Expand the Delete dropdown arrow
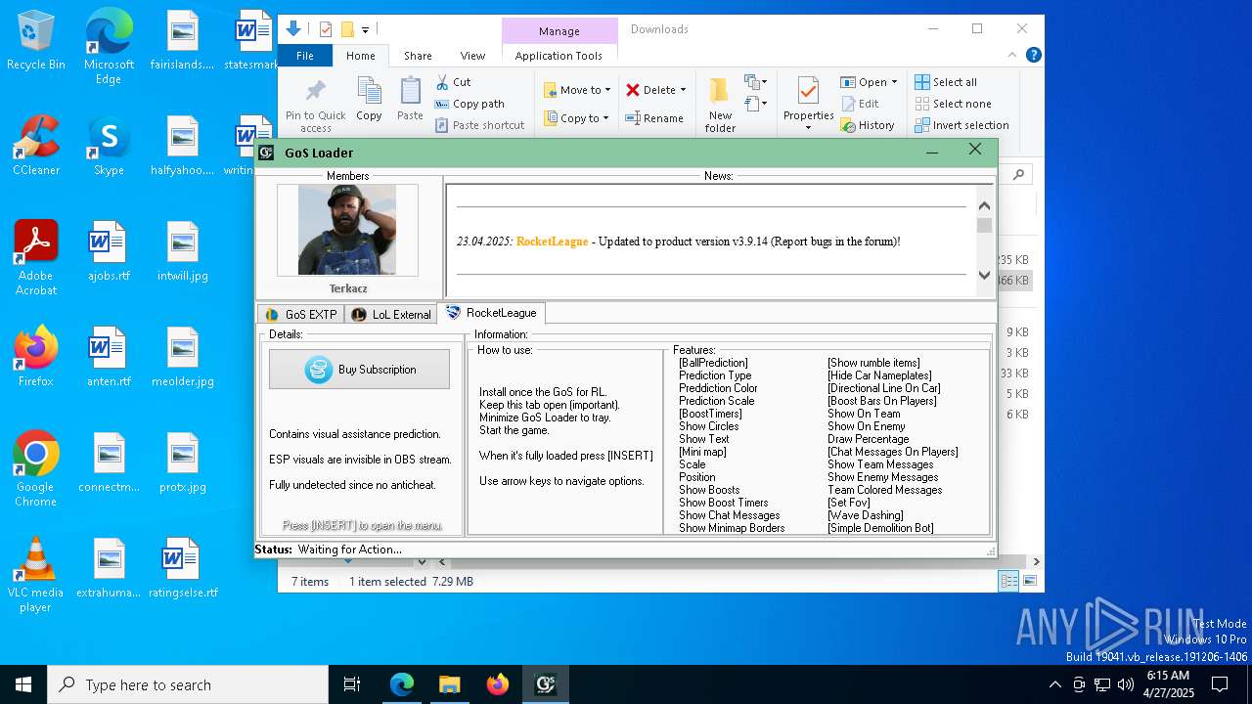Screen dimensions: 1252x704 tap(683, 90)
